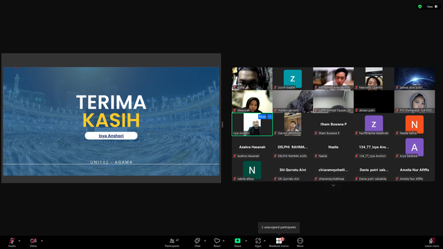Screen dimensions: 443x249
Task: Select Alwasyah's video tile
Action: 252,102
